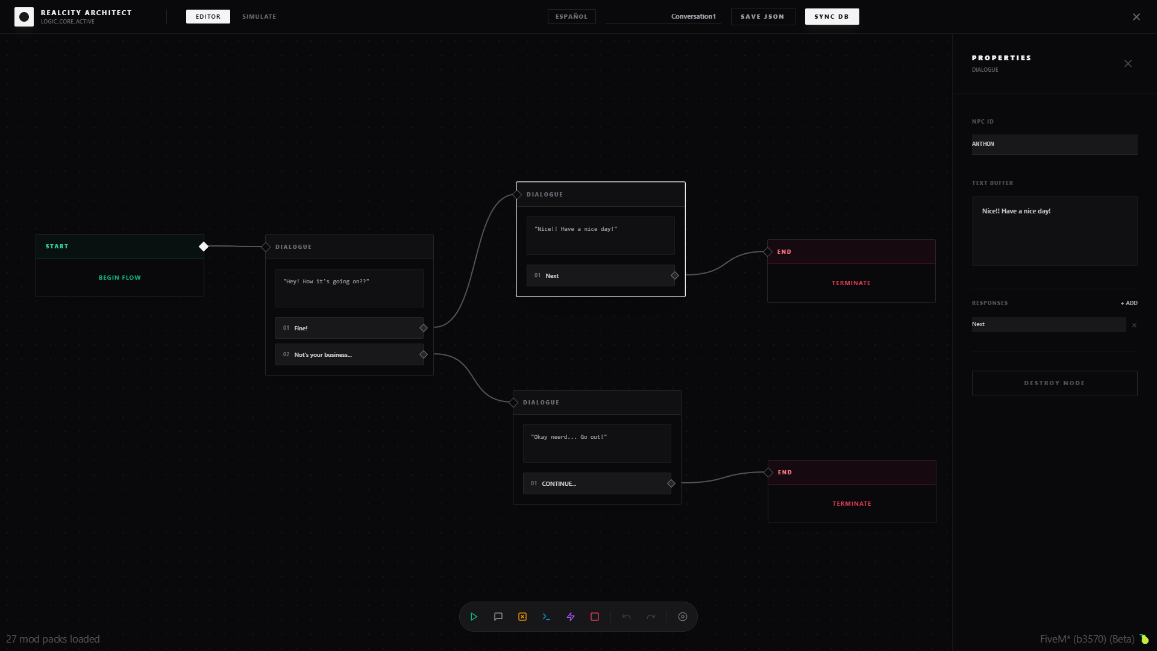Click the Save JSON button

coord(762,16)
